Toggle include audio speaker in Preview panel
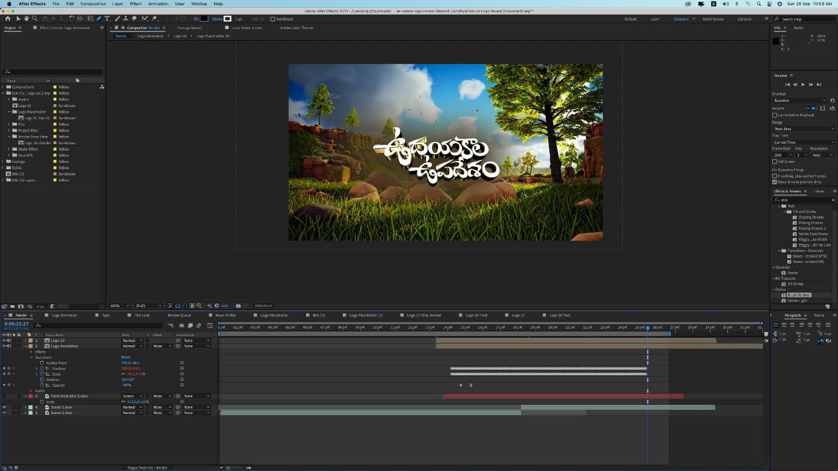Image resolution: width=838 pixels, height=471 pixels. 815,108
